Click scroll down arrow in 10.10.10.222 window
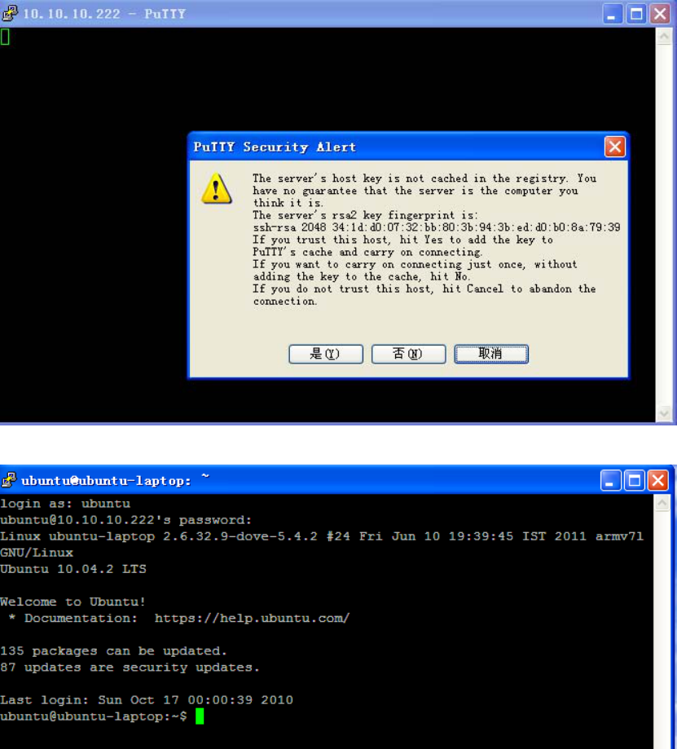677x749 pixels. click(x=664, y=414)
